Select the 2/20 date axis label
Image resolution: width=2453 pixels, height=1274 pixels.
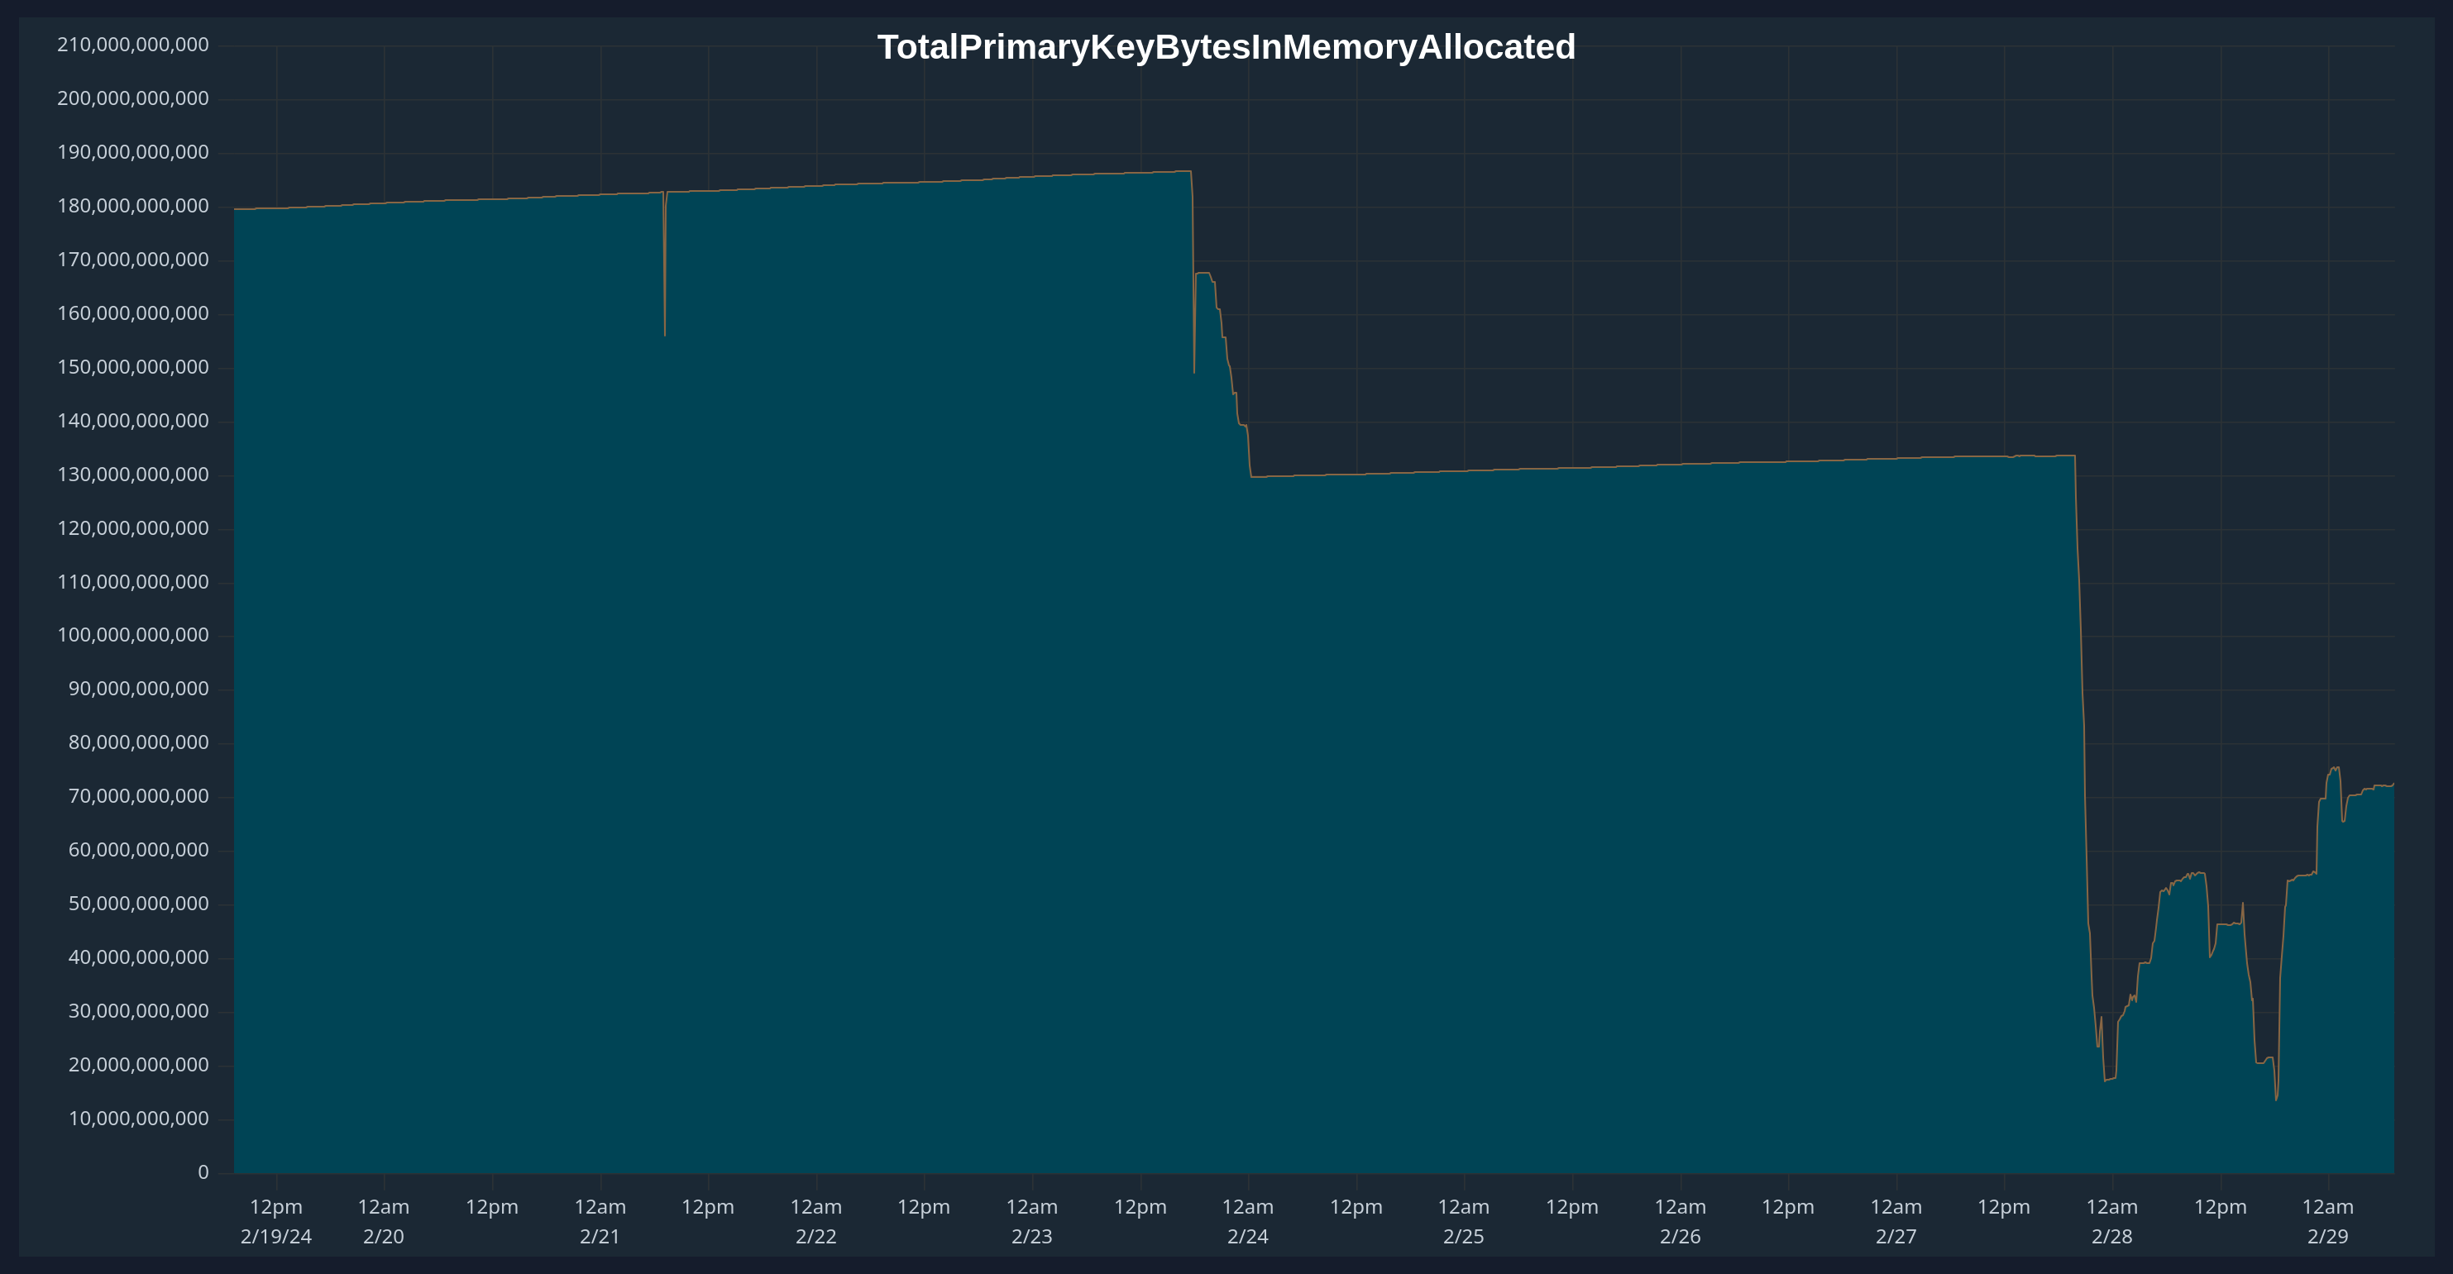384,1236
